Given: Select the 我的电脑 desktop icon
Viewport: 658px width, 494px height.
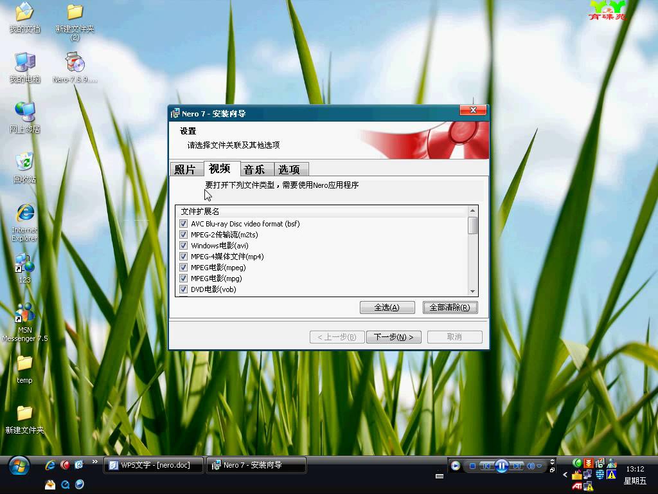Looking at the screenshot, I should [x=25, y=68].
